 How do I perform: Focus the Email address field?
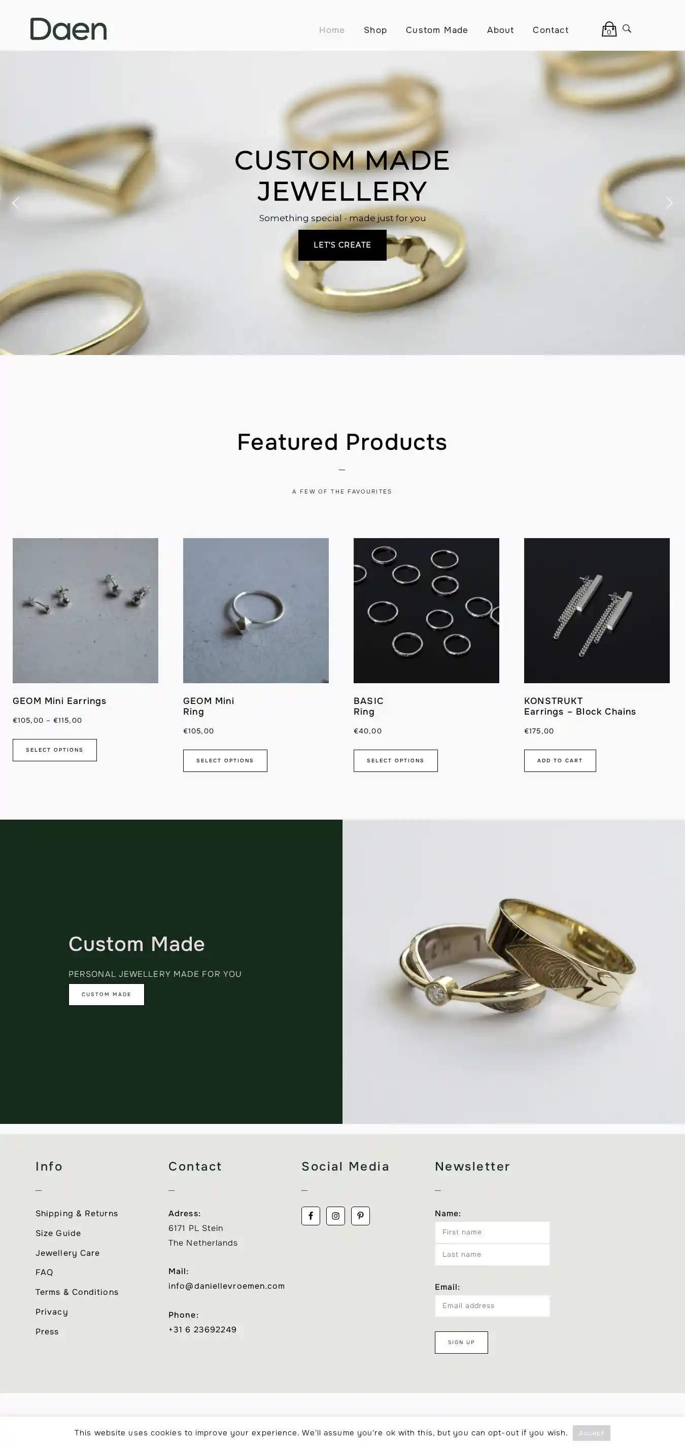(492, 1306)
